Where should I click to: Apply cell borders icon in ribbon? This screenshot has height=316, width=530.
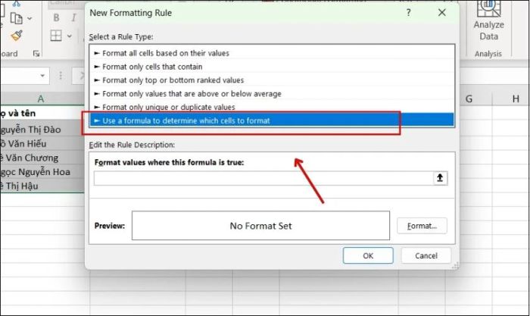tap(56, 36)
